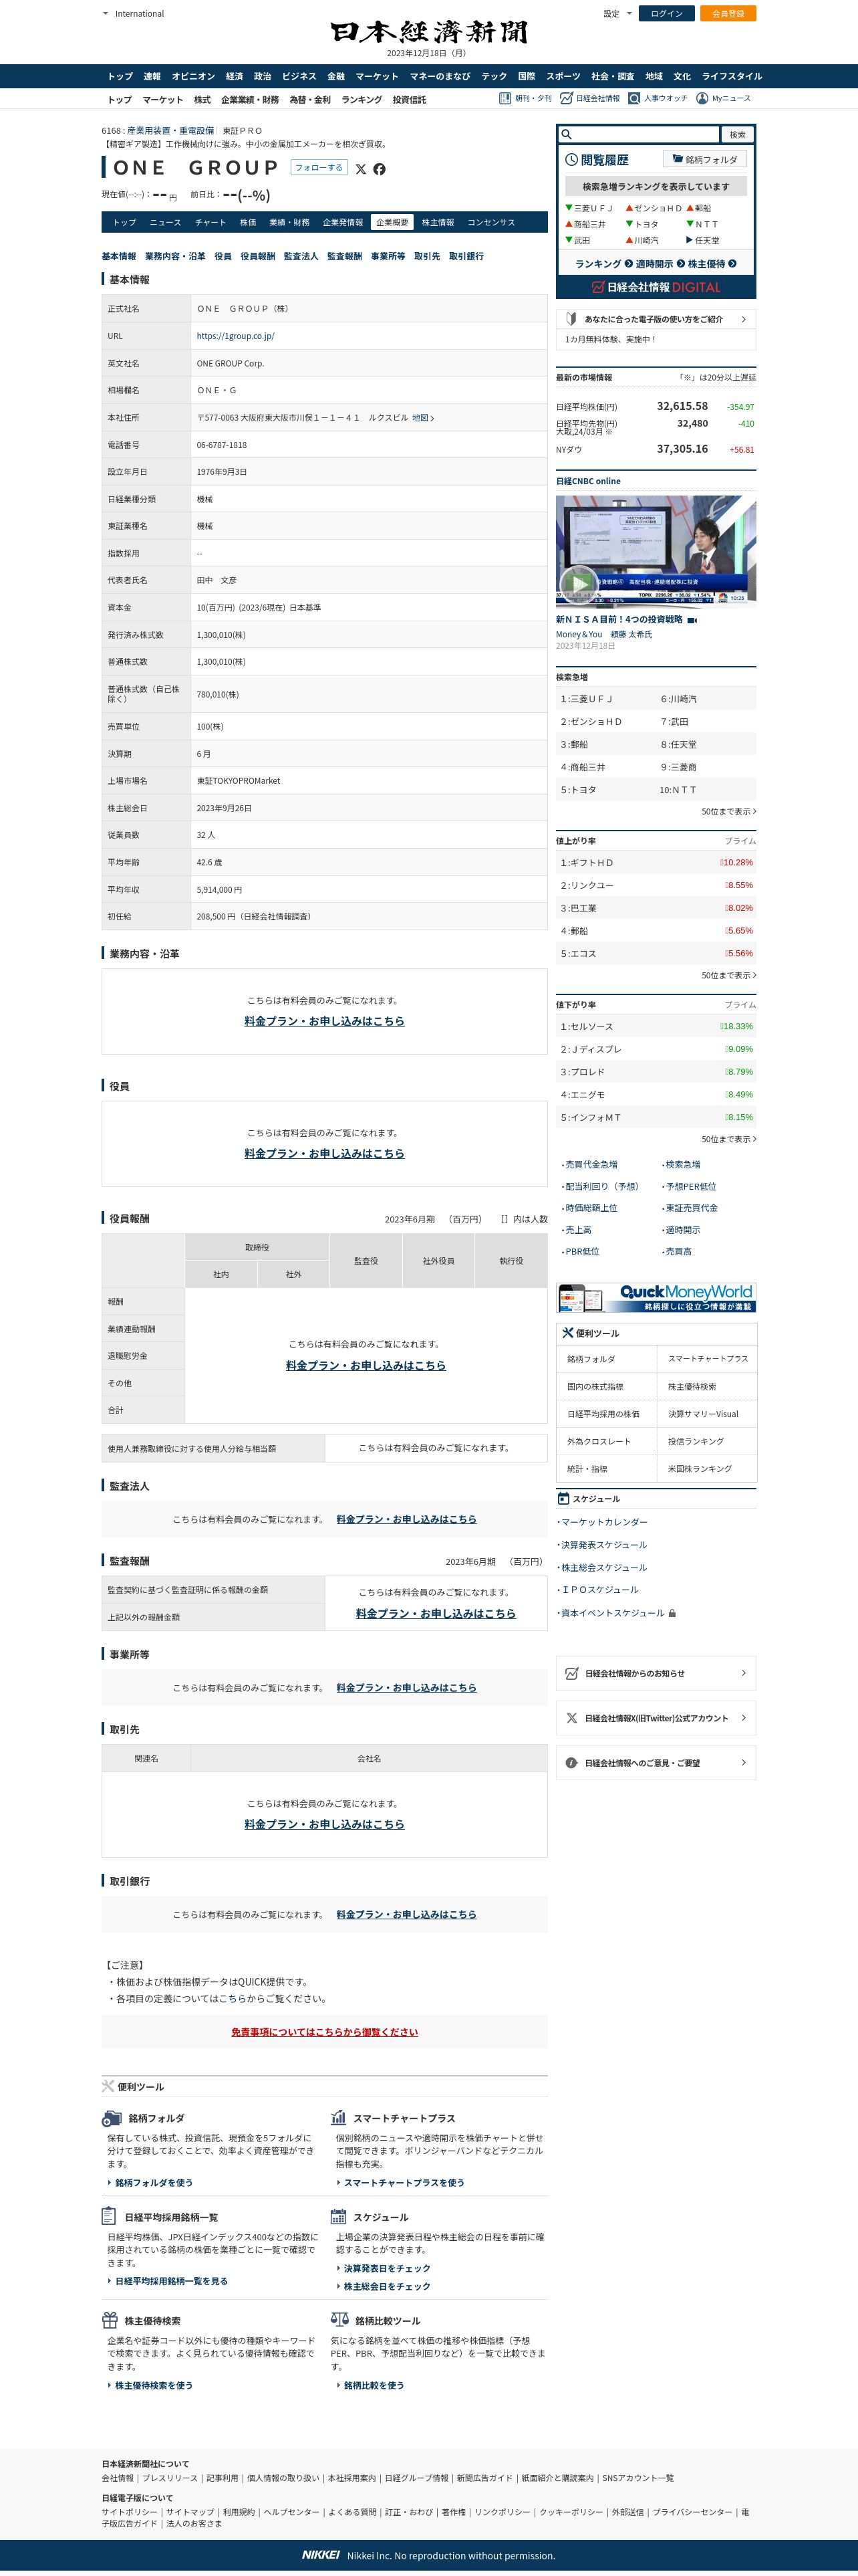The height and width of the screenshot is (2576, 858).
Task: Open 人事ウオッチ magnifier icon link
Action: pyautogui.click(x=634, y=98)
